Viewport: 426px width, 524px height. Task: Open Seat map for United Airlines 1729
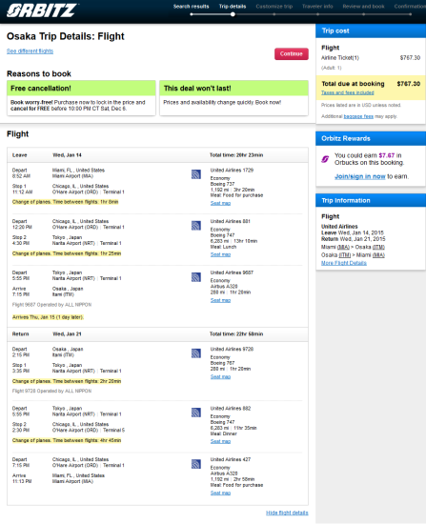click(x=220, y=203)
